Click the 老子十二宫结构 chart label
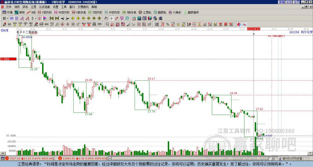 tap(27, 32)
